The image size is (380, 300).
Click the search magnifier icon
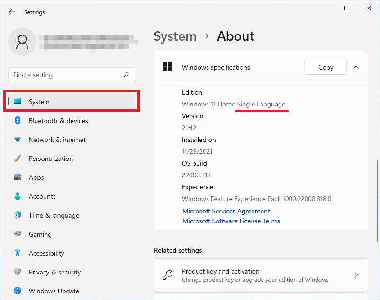[126, 75]
